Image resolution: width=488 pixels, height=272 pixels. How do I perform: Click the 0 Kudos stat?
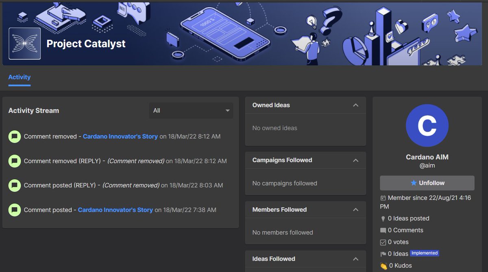tap(401, 266)
